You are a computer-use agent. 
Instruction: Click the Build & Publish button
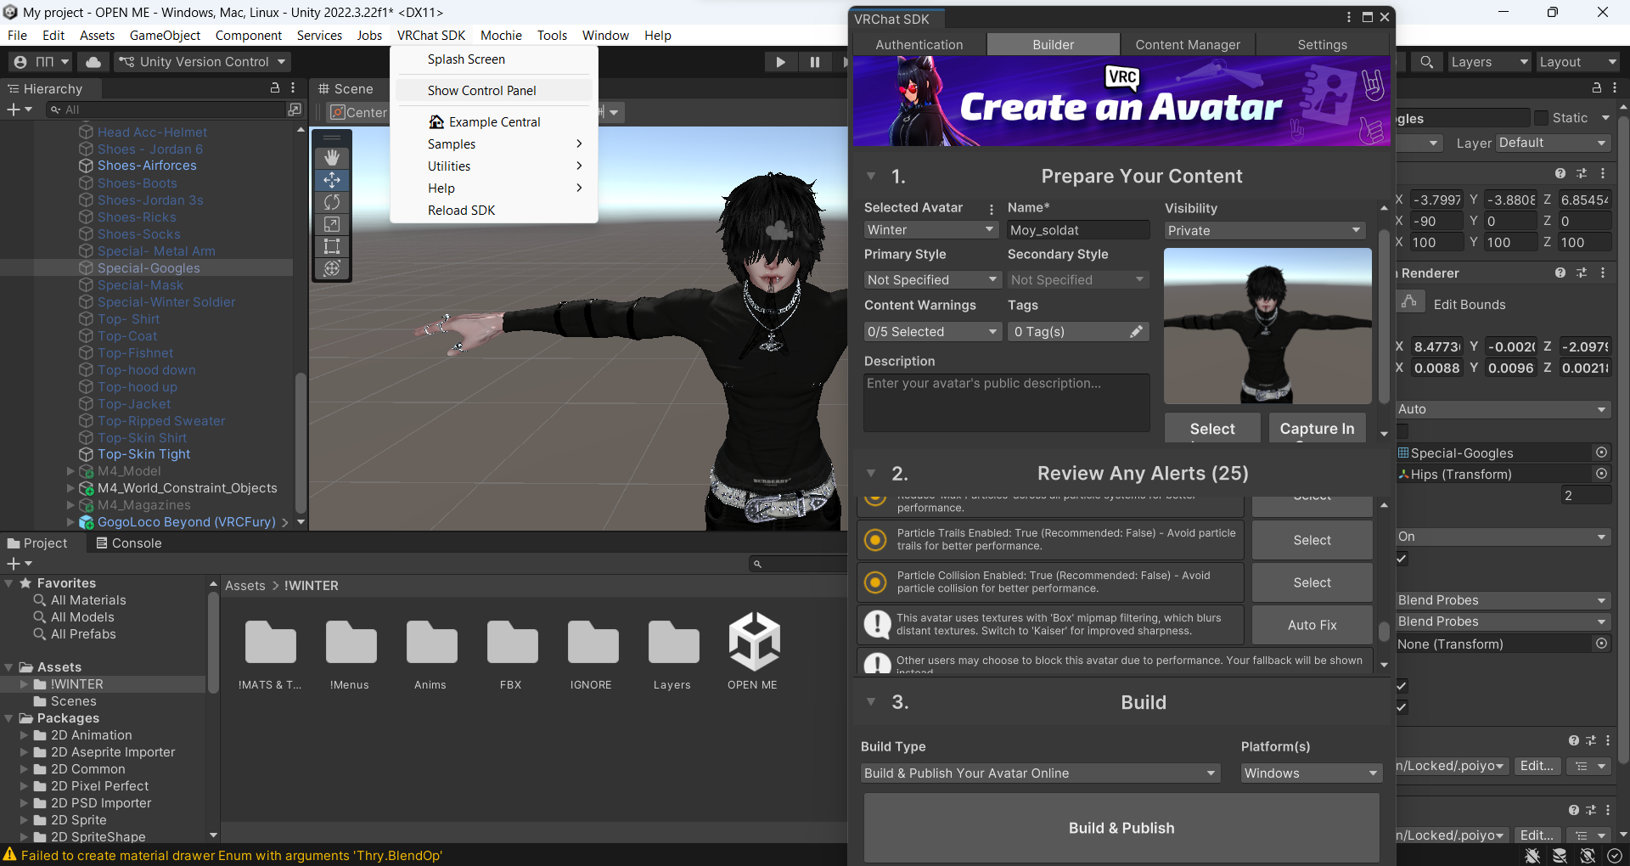click(1121, 828)
